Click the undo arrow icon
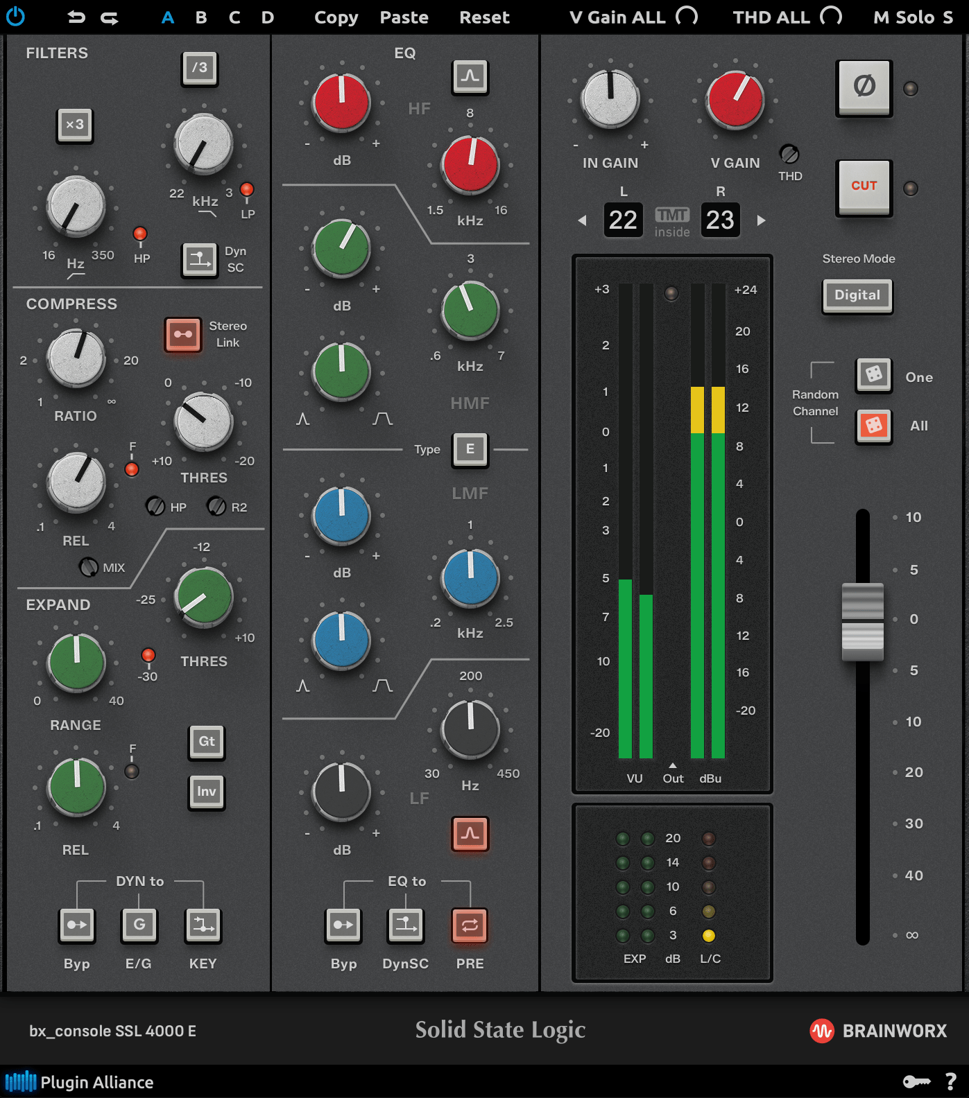This screenshot has width=969, height=1098. 76,17
